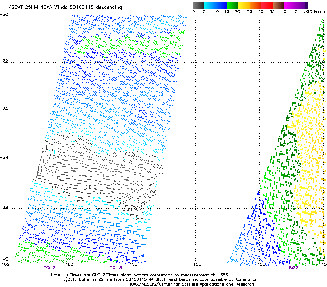Click the -40 latitude axis label
Image resolution: width=327 pixels, height=287 pixels.
[4, 259]
